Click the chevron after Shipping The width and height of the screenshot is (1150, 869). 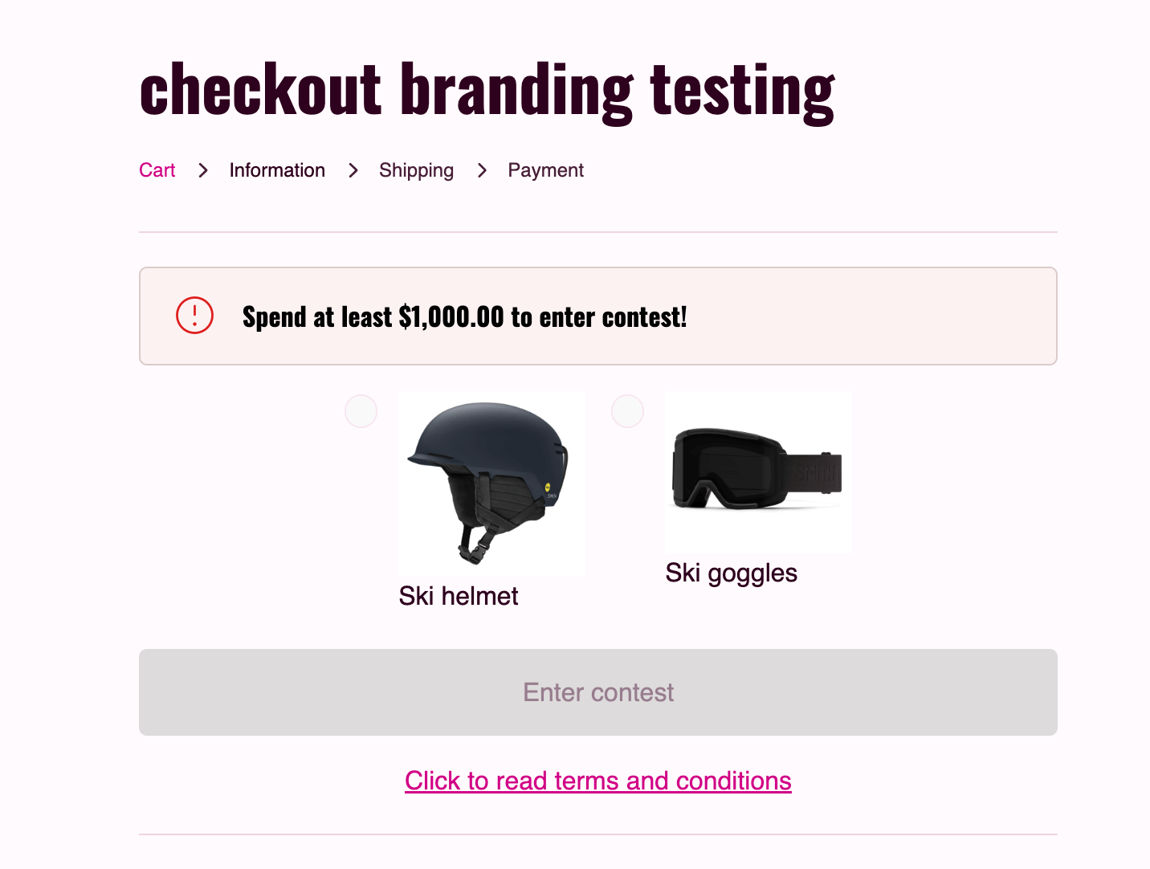[482, 170]
